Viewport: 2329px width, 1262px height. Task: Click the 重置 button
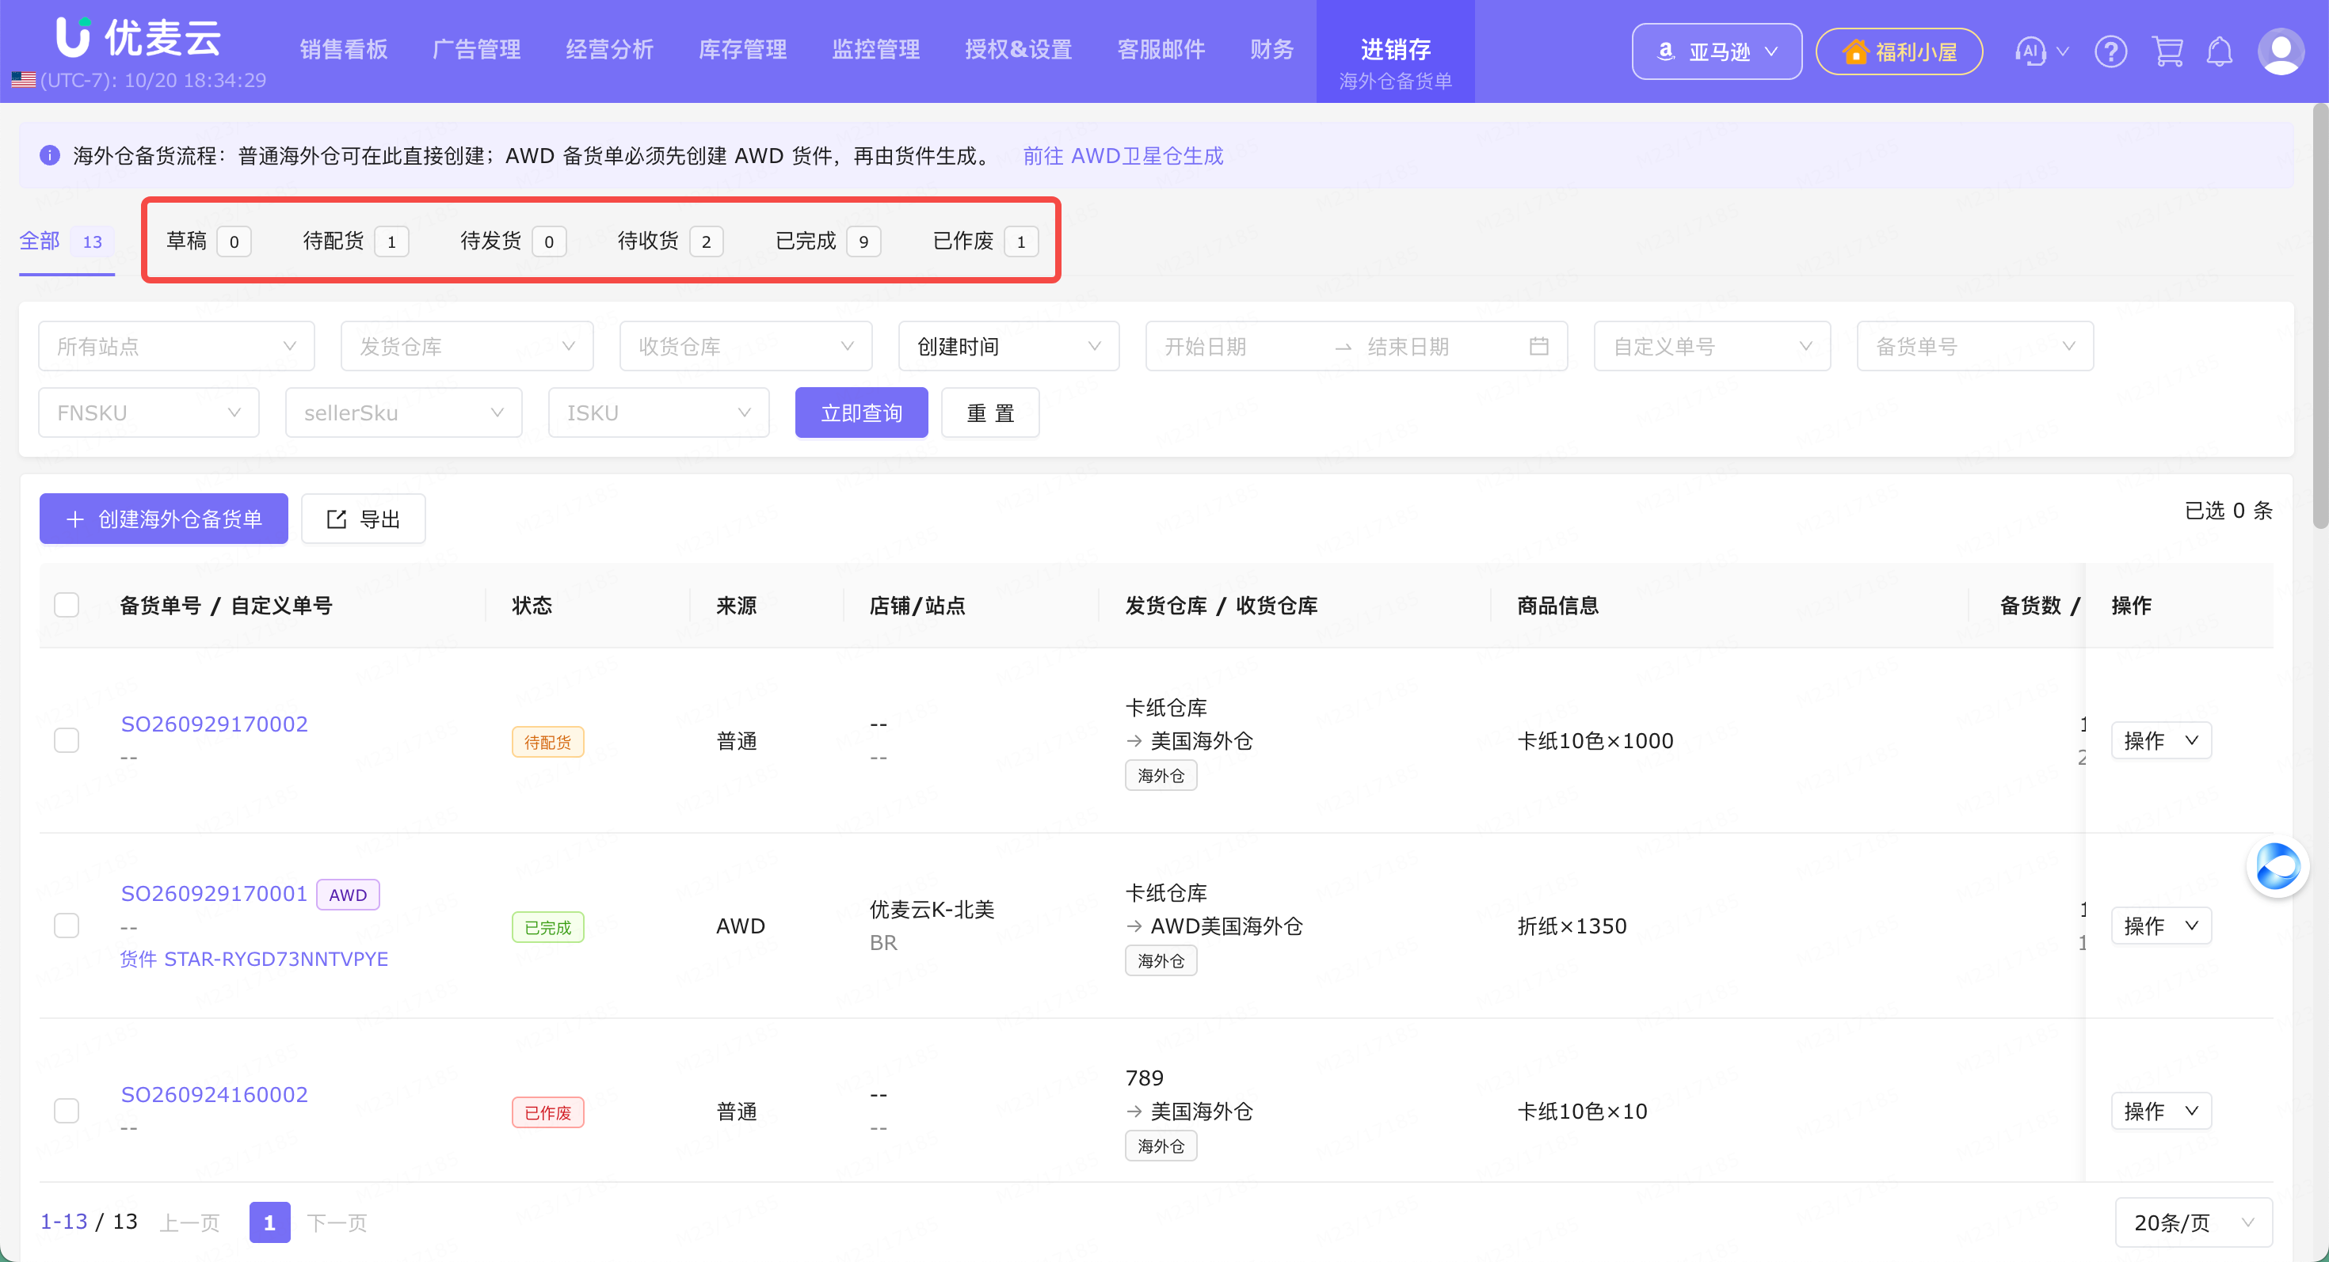click(990, 412)
